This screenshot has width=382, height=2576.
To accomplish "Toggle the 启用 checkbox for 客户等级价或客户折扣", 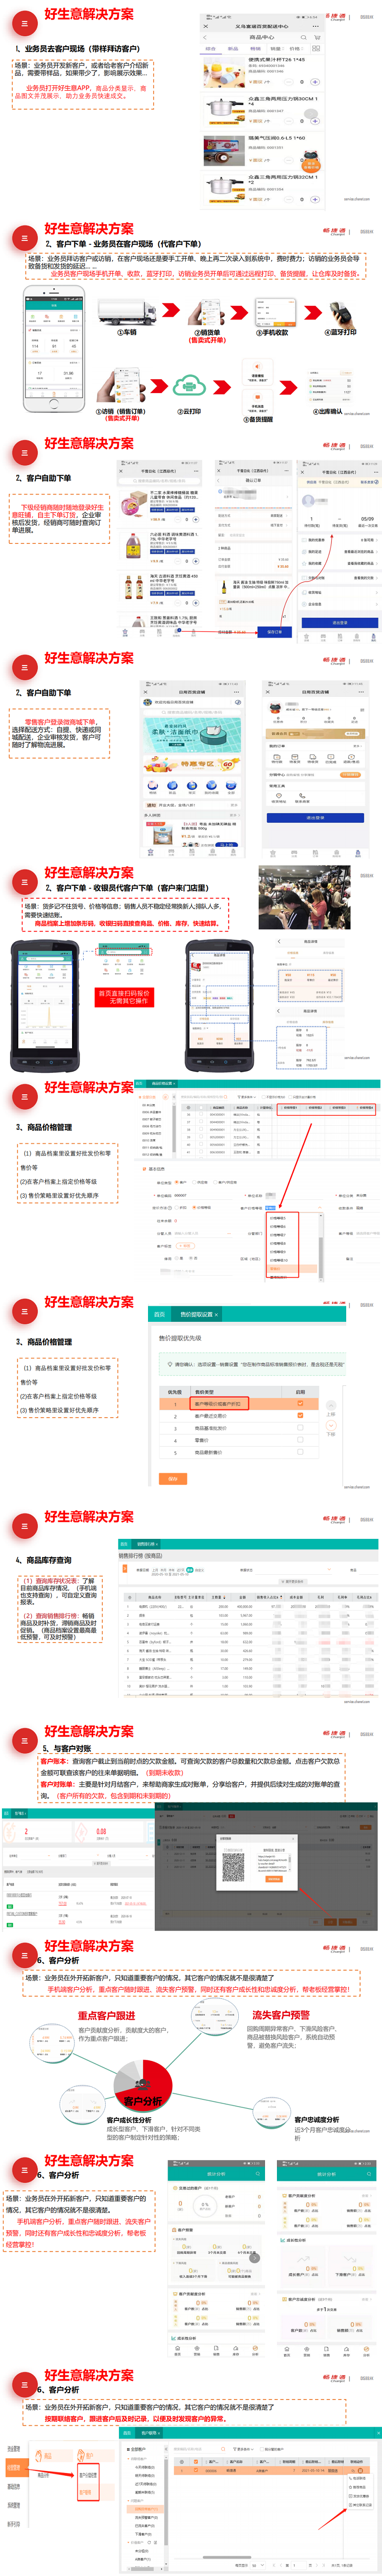I will (x=300, y=1403).
